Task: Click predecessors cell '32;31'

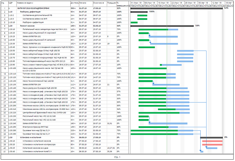Action: tap(111, 124)
